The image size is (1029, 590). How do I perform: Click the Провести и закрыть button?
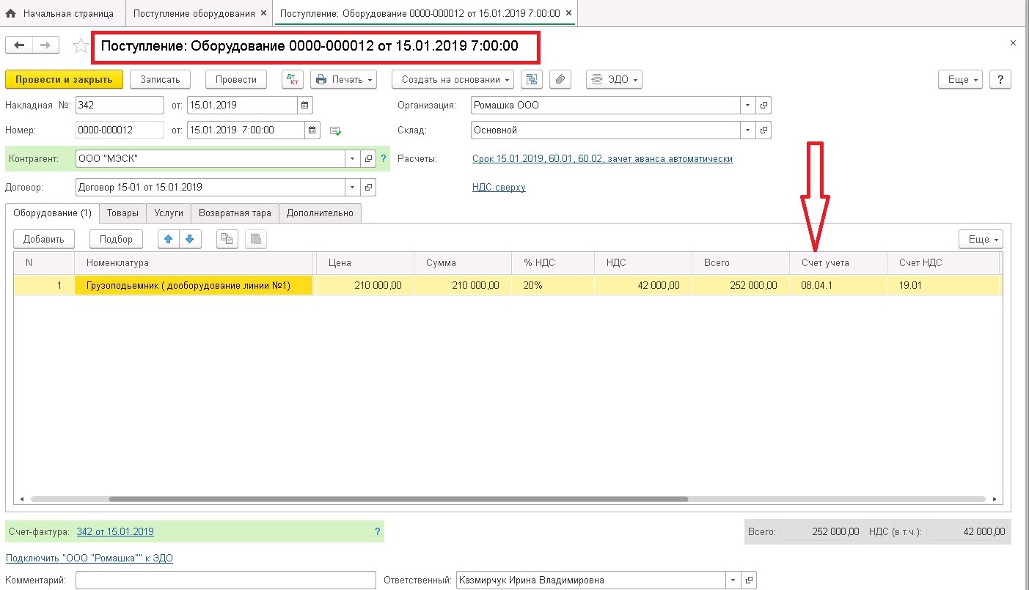(64, 79)
